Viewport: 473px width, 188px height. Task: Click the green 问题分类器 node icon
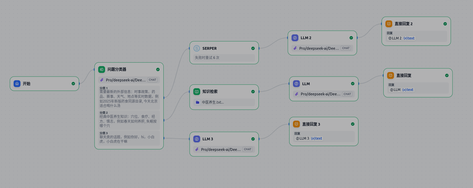102,69
